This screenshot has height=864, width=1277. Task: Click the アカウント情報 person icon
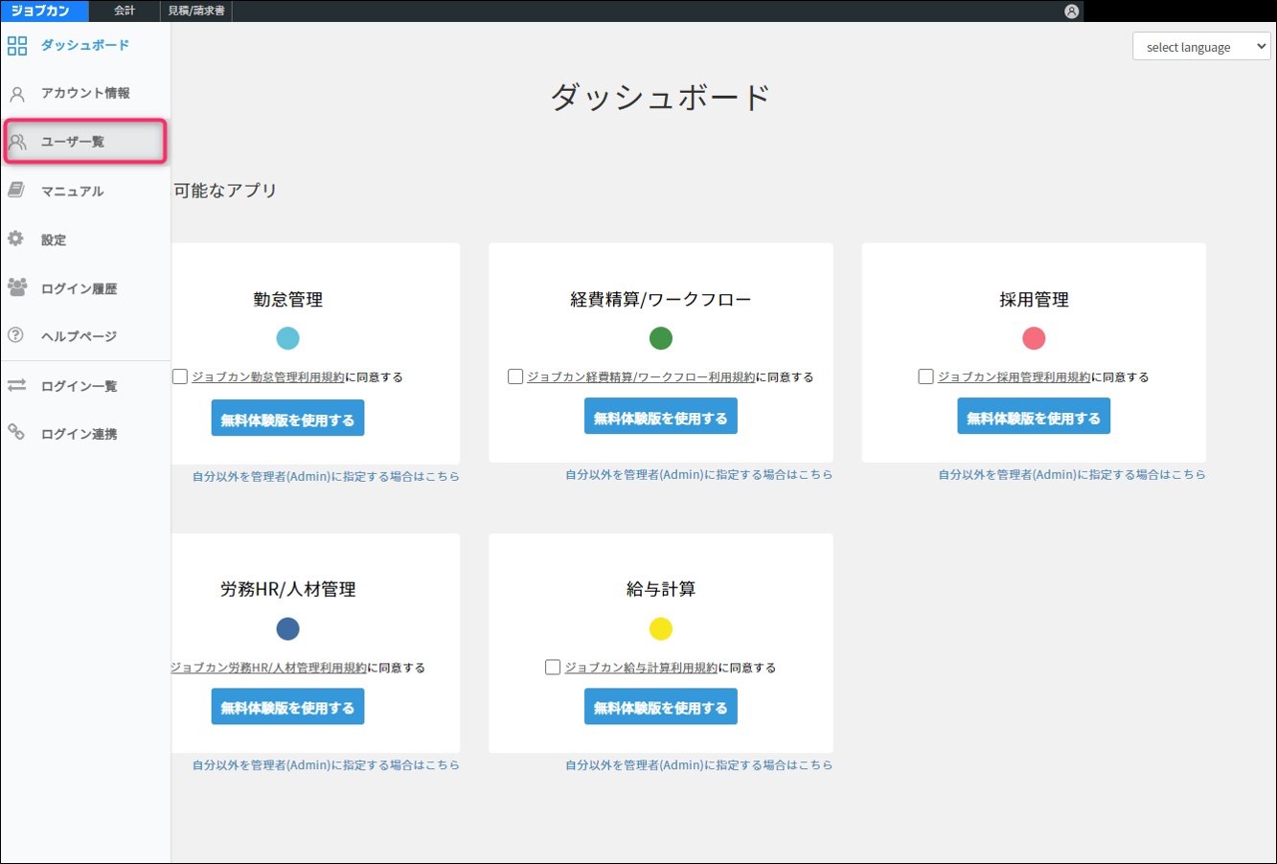[17, 94]
